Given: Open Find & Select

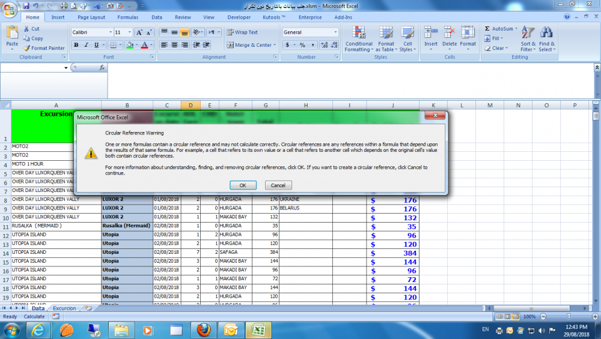Looking at the screenshot, I should click(x=546, y=39).
